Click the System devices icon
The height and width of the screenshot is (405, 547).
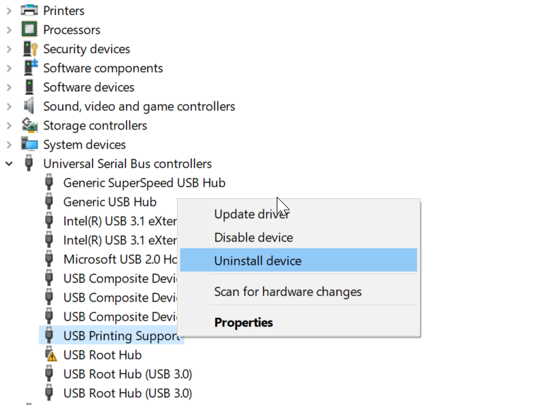point(29,144)
